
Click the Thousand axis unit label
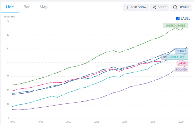9,17
